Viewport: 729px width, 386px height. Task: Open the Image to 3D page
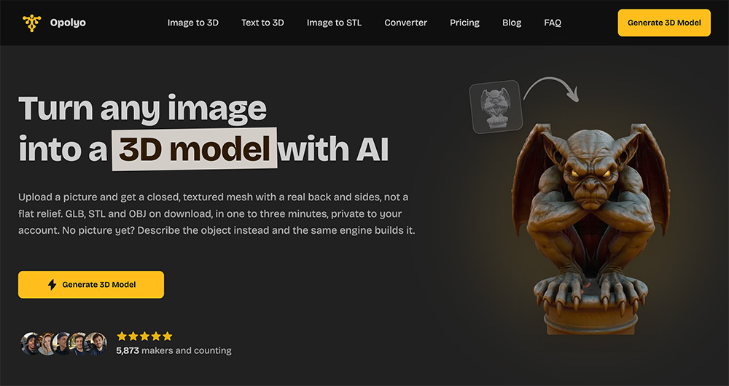193,23
